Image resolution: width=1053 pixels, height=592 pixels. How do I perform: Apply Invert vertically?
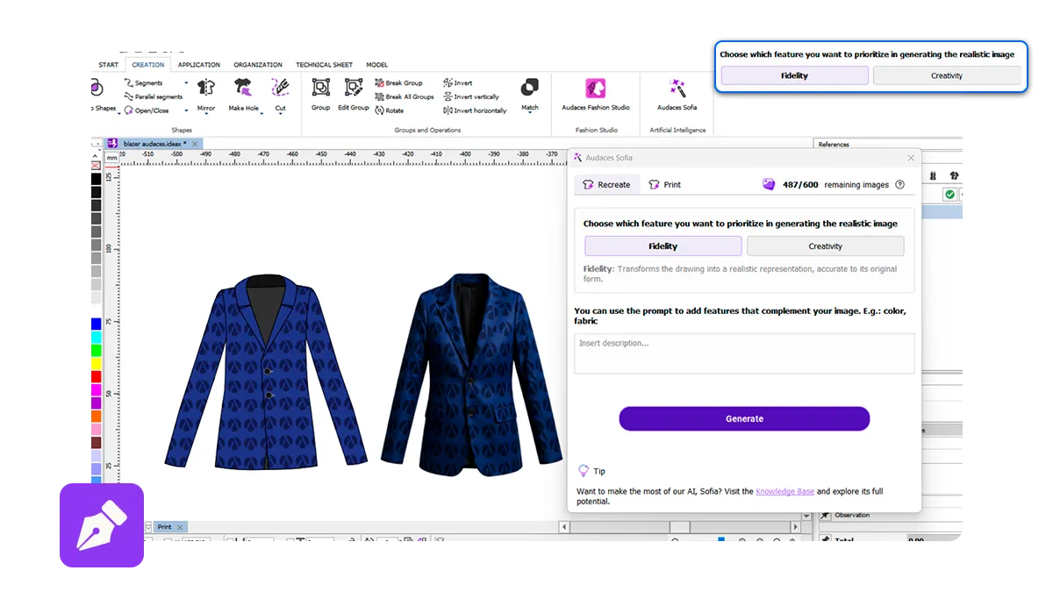[471, 96]
